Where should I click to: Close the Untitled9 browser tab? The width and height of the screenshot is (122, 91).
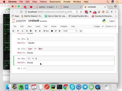105,7
